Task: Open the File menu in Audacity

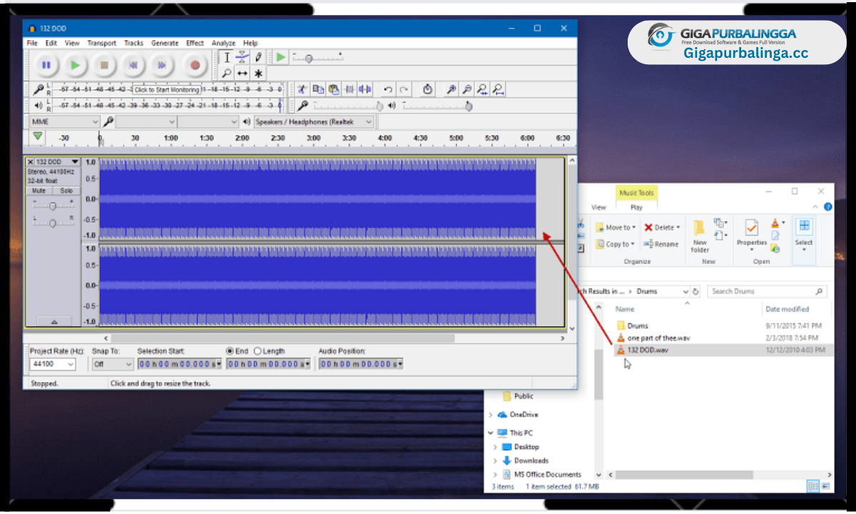Action: coord(32,43)
